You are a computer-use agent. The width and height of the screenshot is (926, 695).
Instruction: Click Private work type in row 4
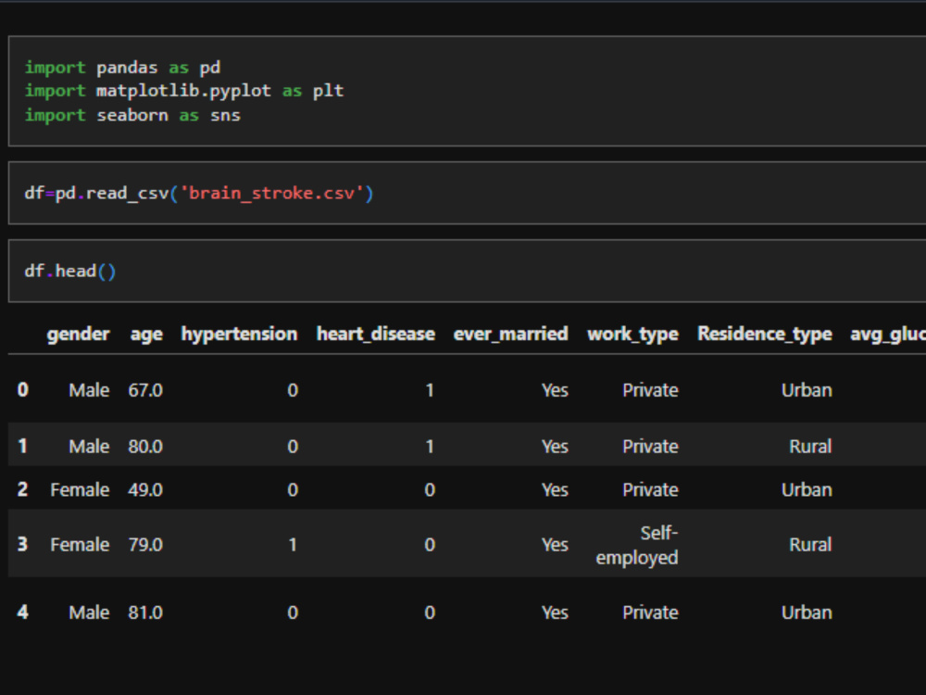click(650, 613)
